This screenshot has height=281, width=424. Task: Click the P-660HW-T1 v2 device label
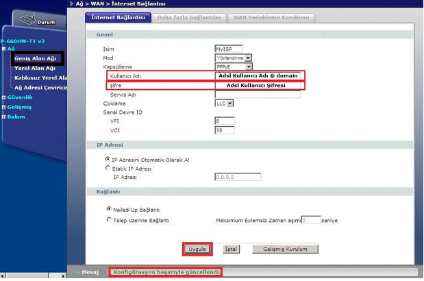tap(23, 41)
